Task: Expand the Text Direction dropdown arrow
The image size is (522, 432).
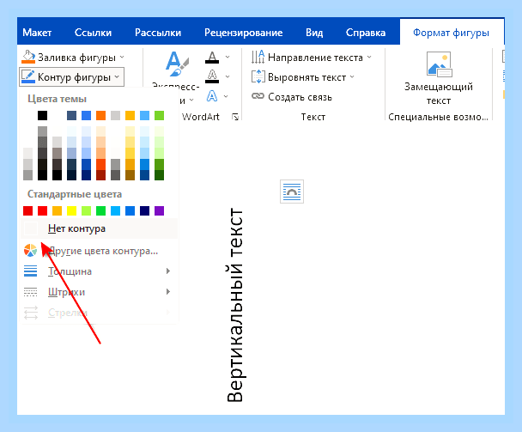Action: [x=369, y=58]
